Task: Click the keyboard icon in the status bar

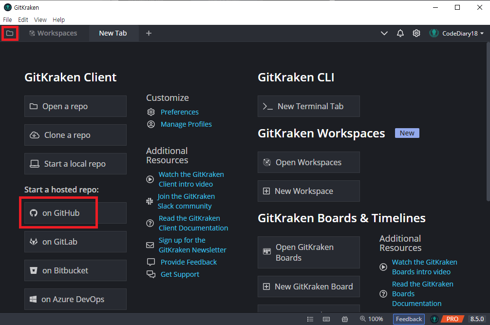Action: pyautogui.click(x=326, y=319)
